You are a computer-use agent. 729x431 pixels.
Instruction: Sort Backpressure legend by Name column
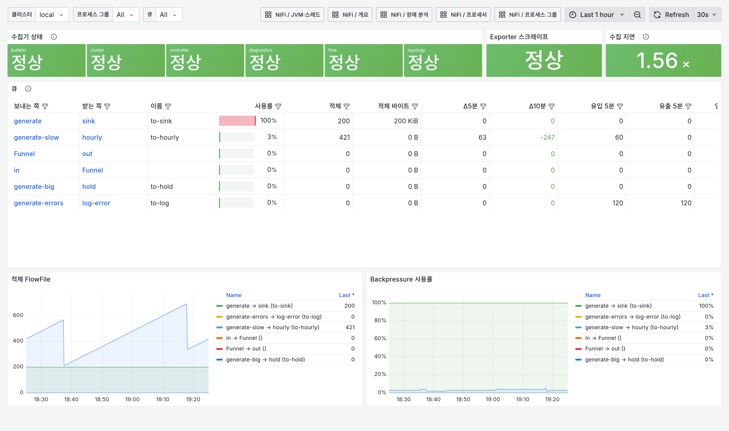click(x=593, y=295)
